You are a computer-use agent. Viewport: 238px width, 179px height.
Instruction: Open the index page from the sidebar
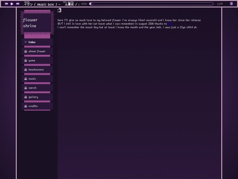[x=37, y=42]
